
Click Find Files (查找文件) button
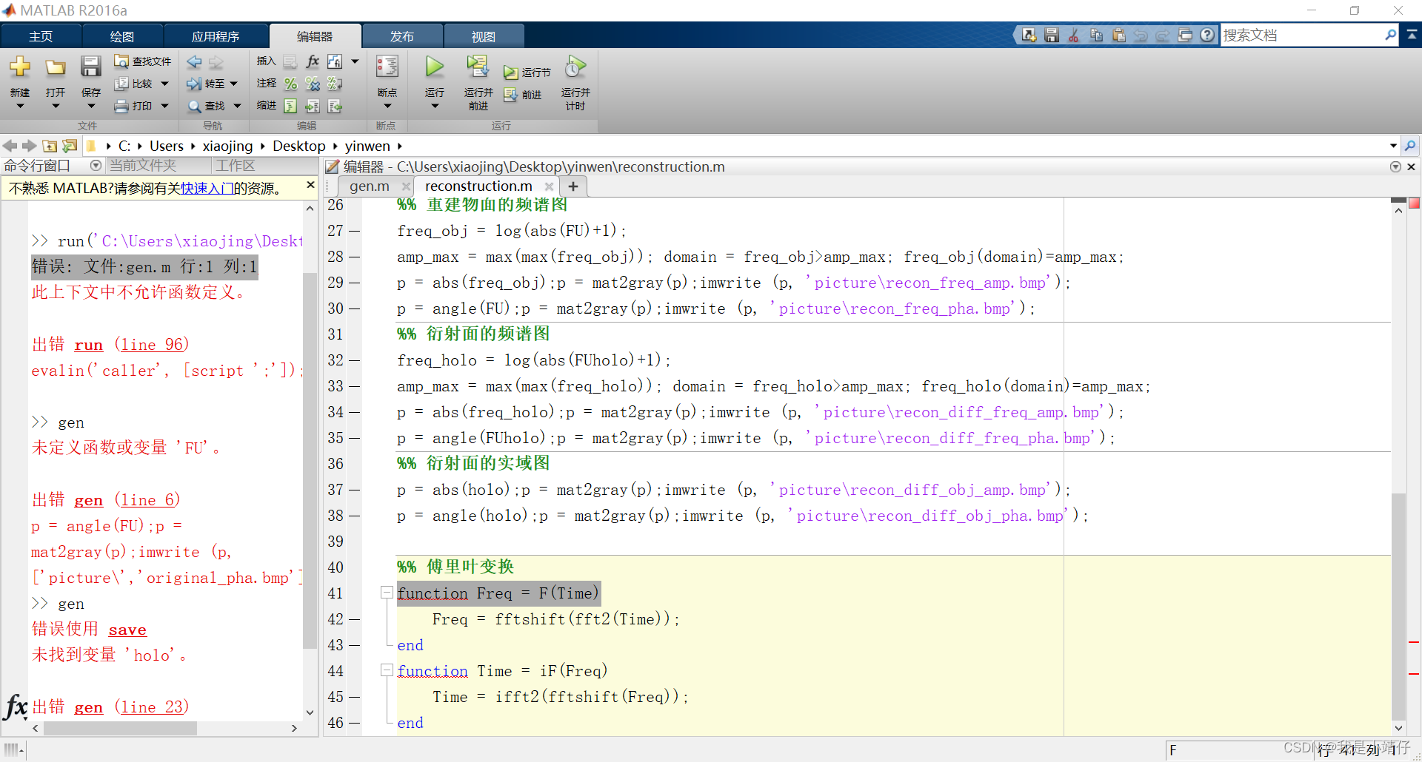[142, 61]
